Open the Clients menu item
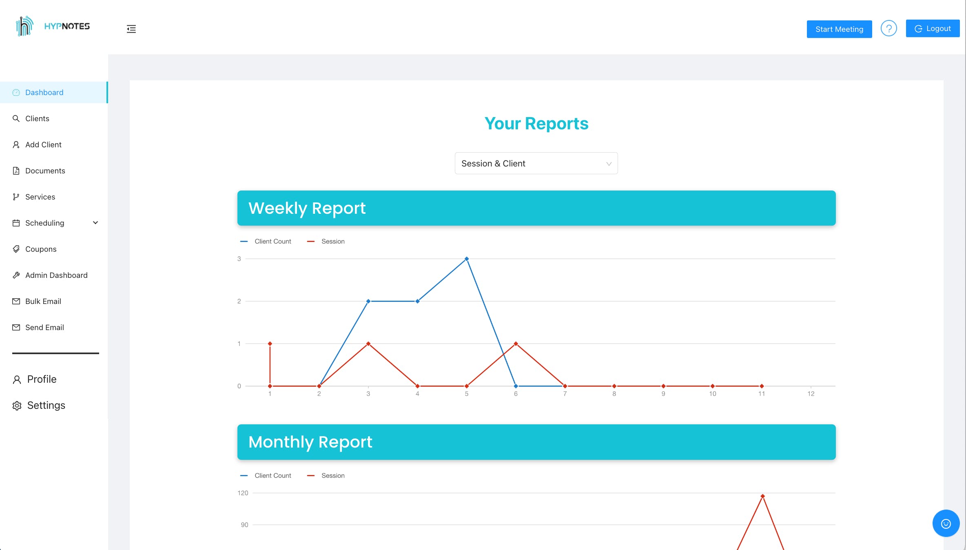 pyautogui.click(x=37, y=118)
